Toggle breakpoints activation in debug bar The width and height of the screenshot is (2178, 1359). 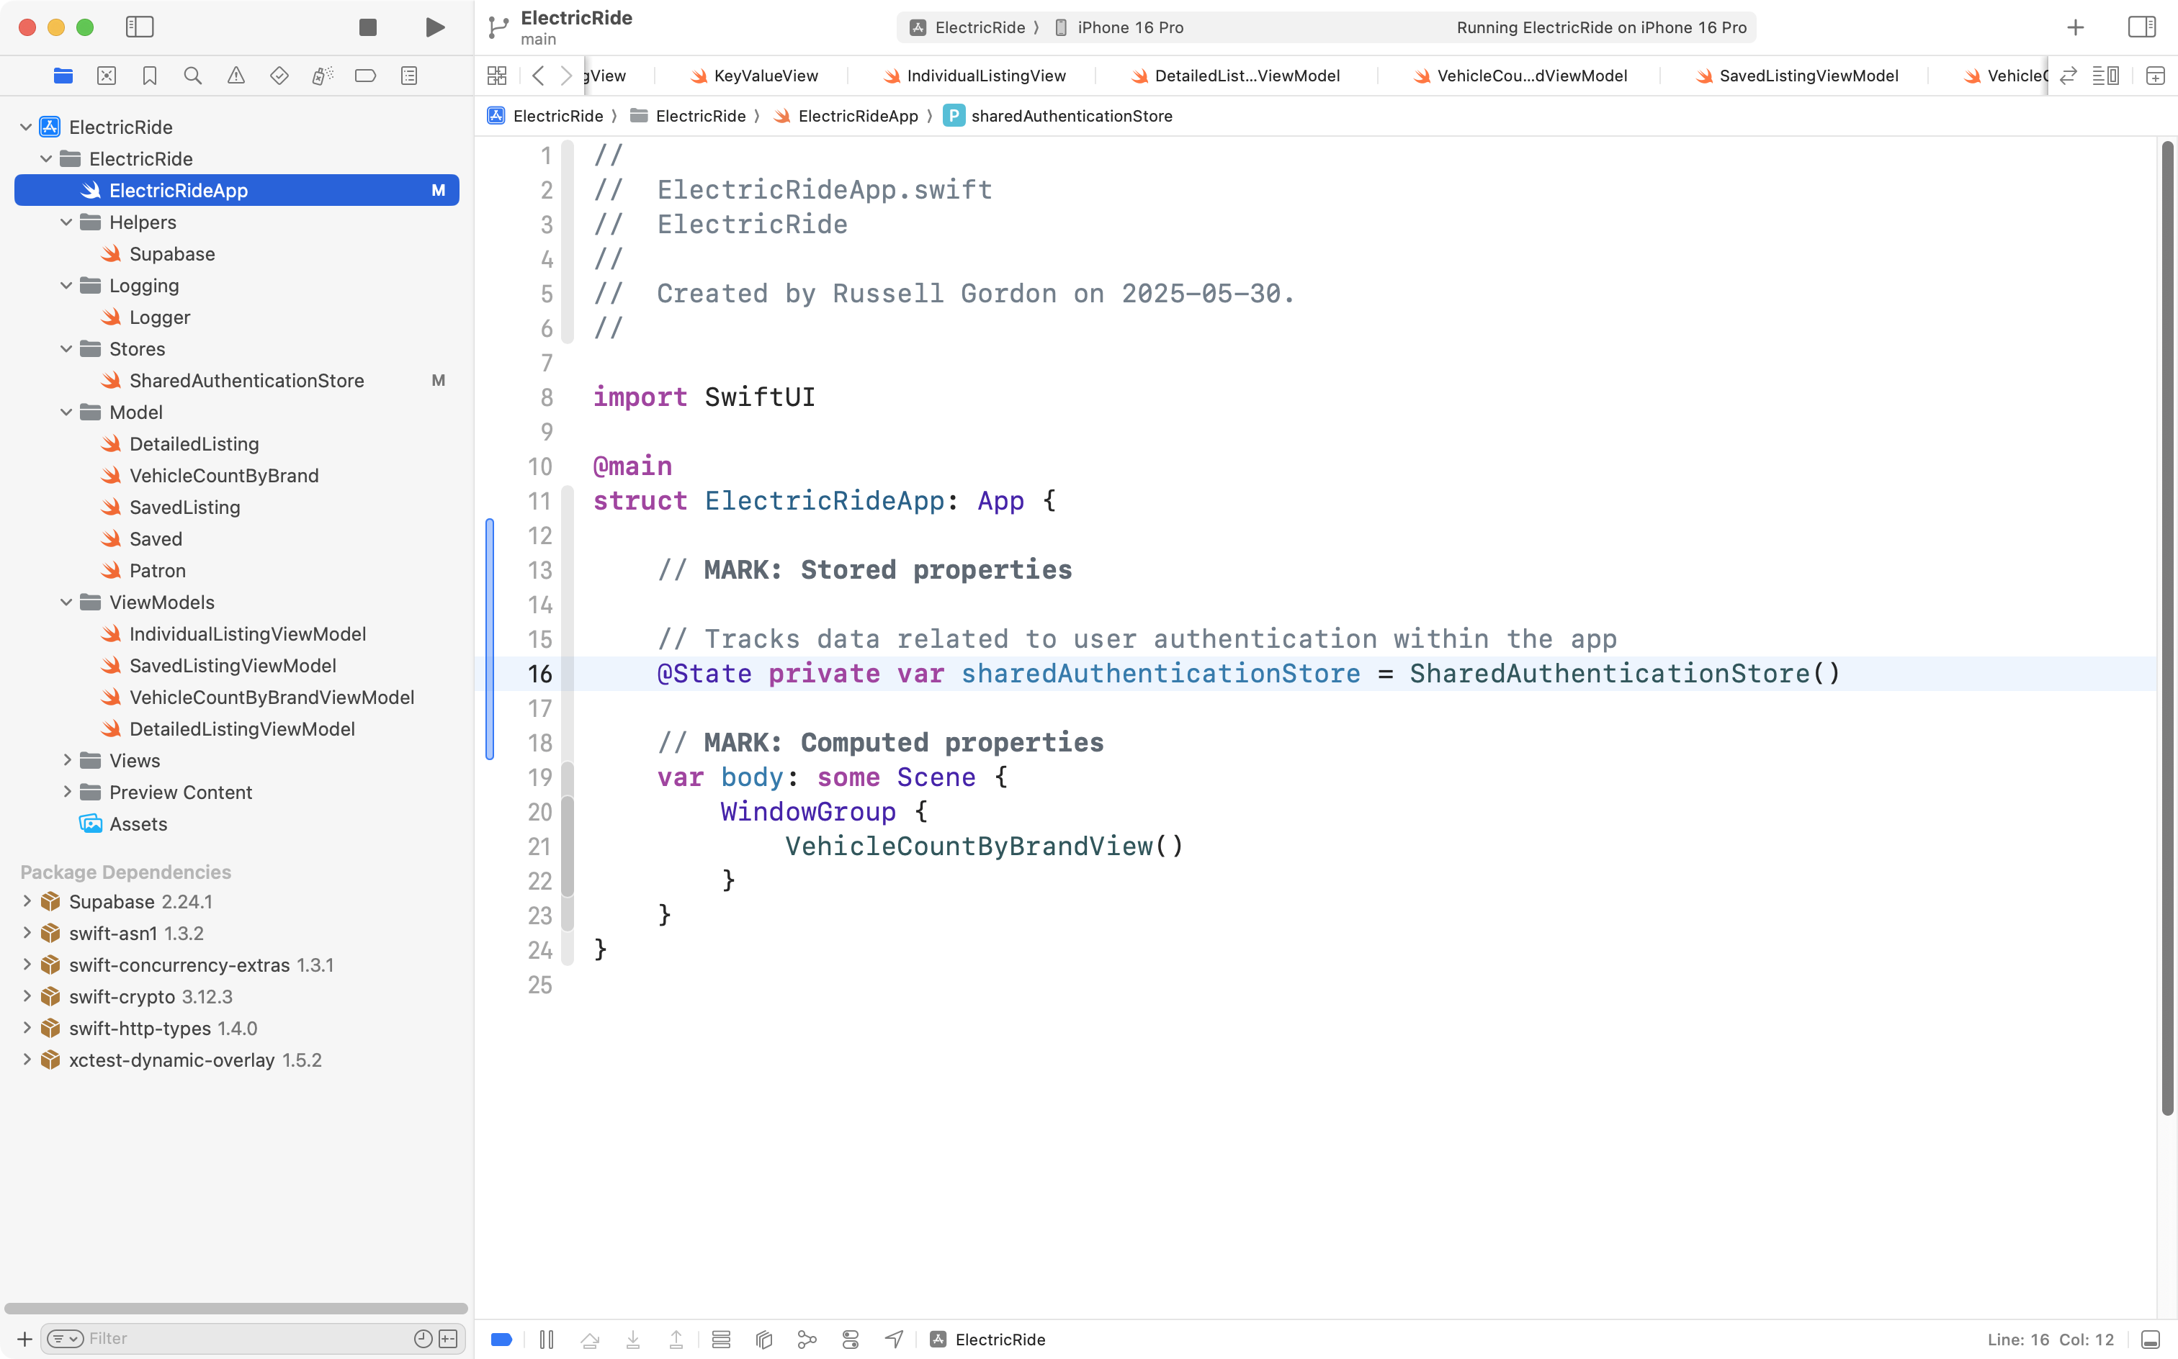(502, 1340)
